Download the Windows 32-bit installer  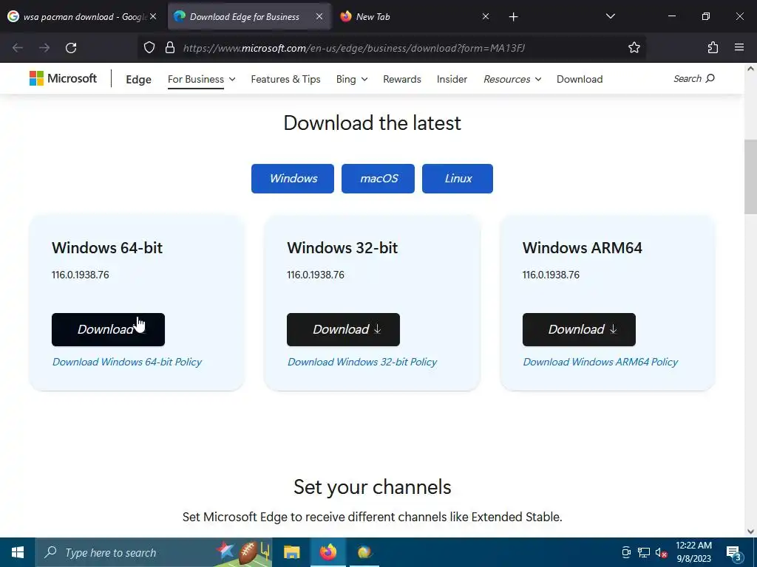pyautogui.click(x=343, y=329)
